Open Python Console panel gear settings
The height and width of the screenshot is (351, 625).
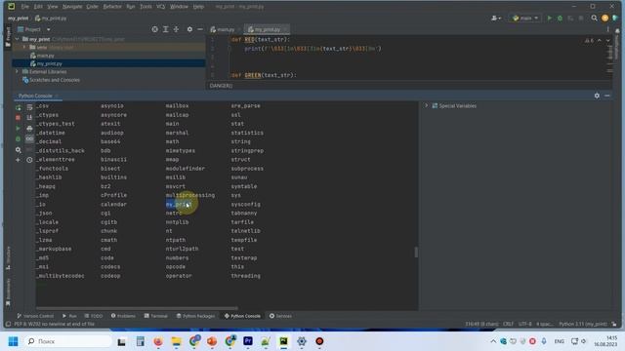click(597, 96)
